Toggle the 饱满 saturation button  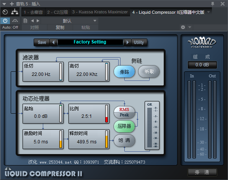tap(124, 140)
